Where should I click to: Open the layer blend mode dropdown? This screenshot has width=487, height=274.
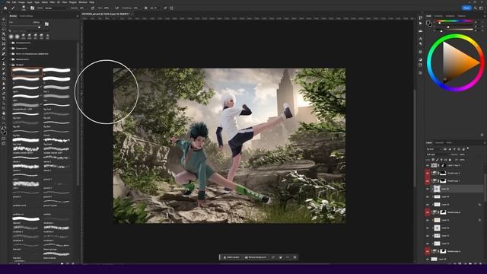(438, 155)
